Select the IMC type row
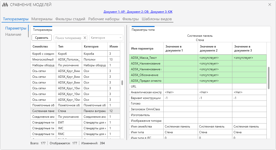The height and width of the screenshot is (150, 276). point(75,128)
